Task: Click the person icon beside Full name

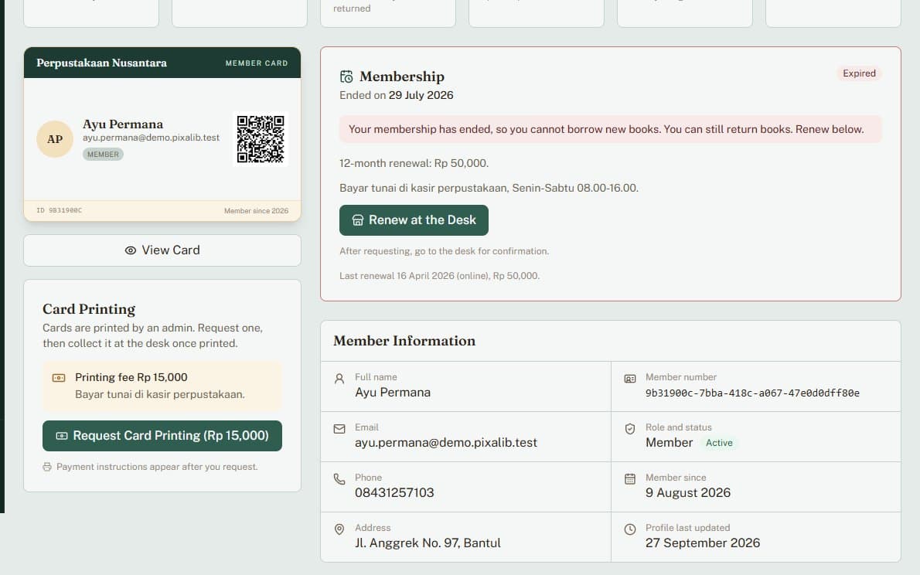Action: pos(339,379)
